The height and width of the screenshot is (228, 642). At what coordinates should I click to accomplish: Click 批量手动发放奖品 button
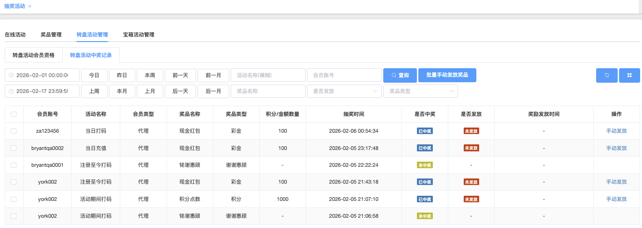point(447,75)
